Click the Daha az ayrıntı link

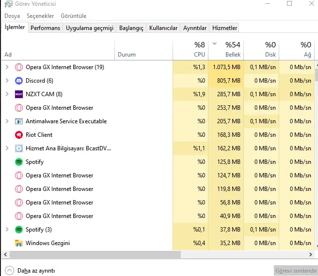36,271
